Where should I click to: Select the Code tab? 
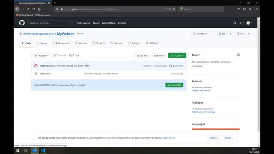point(27,43)
